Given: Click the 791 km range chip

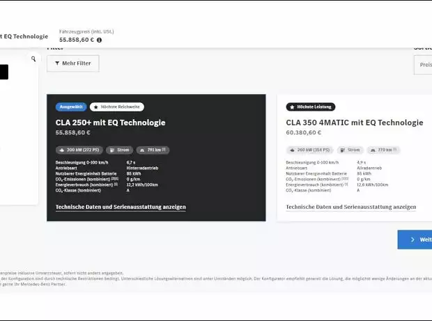Looking at the screenshot, I should pos(153,150).
